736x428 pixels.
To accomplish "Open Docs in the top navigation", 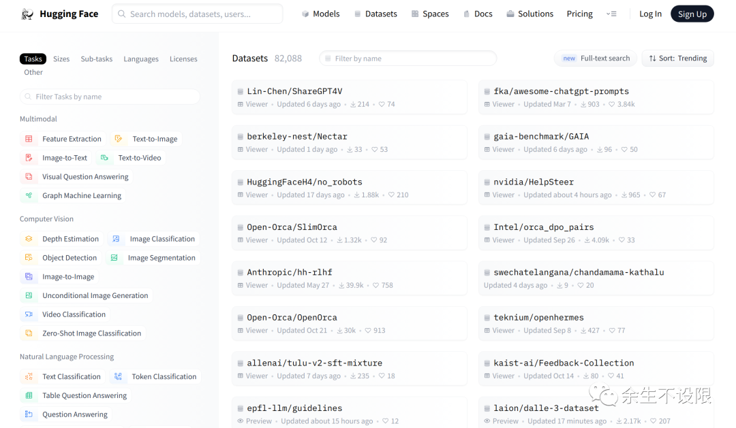I will pyautogui.click(x=478, y=14).
